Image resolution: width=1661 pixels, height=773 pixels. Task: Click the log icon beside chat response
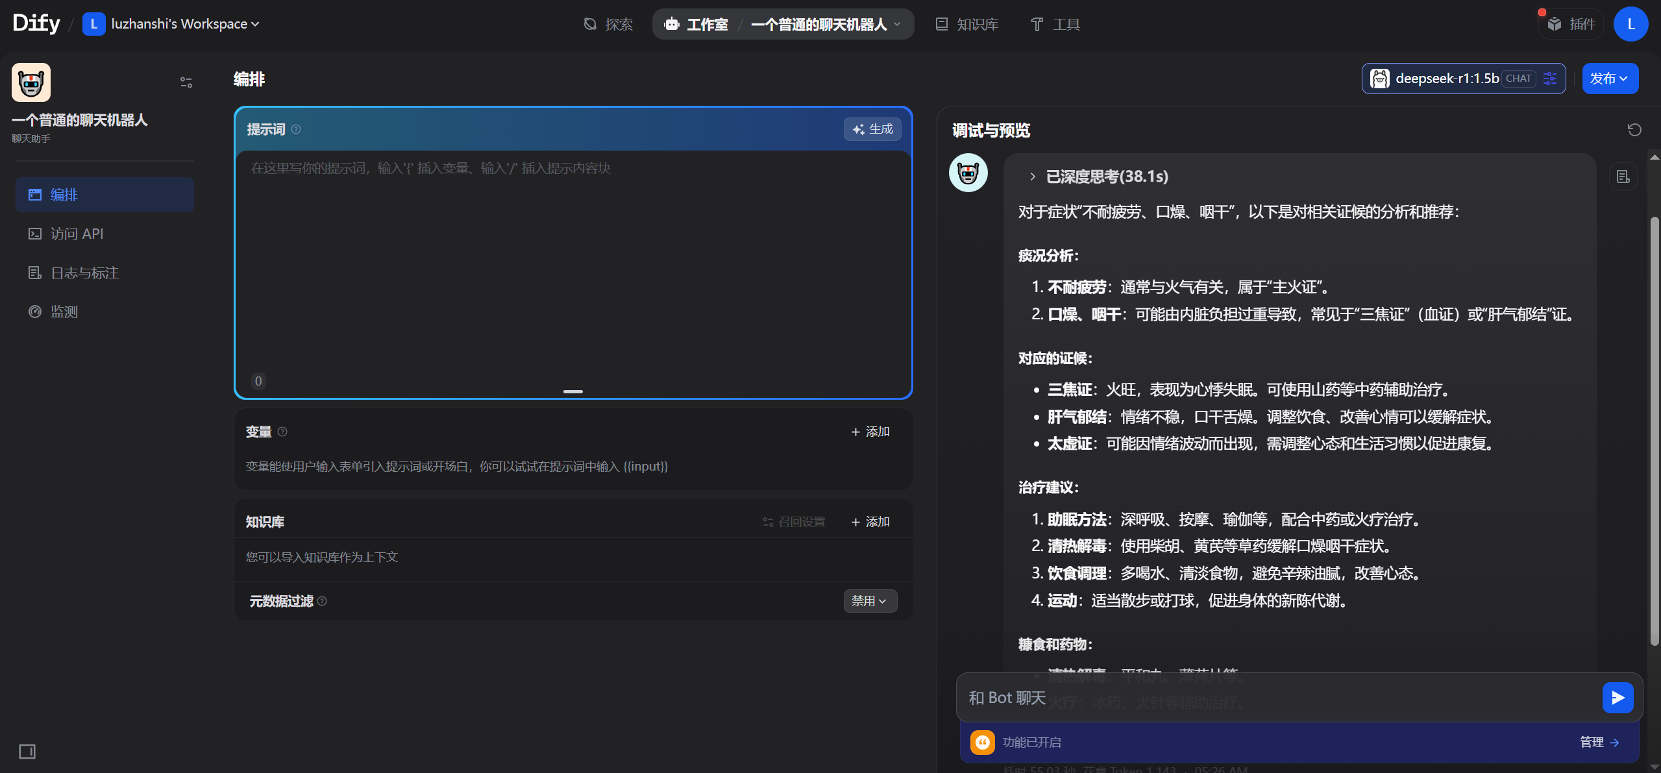1623,177
